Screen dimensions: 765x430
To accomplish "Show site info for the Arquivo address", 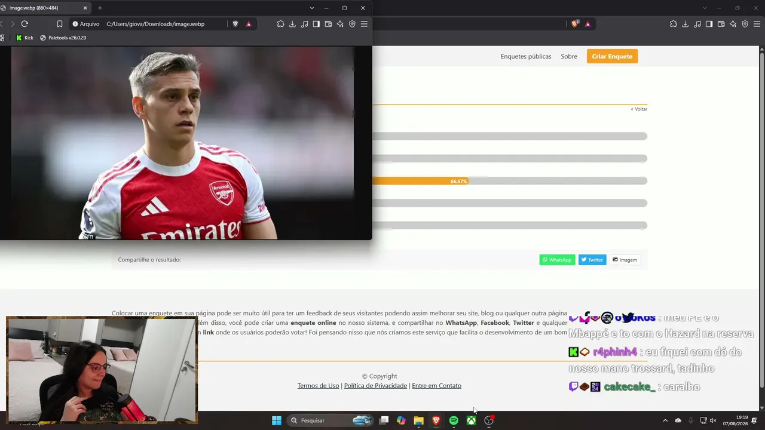I will pos(86,24).
